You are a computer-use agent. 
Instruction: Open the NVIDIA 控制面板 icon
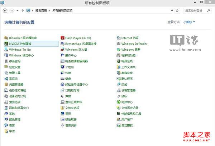(6, 44)
